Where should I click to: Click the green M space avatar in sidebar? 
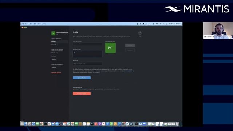54,33
